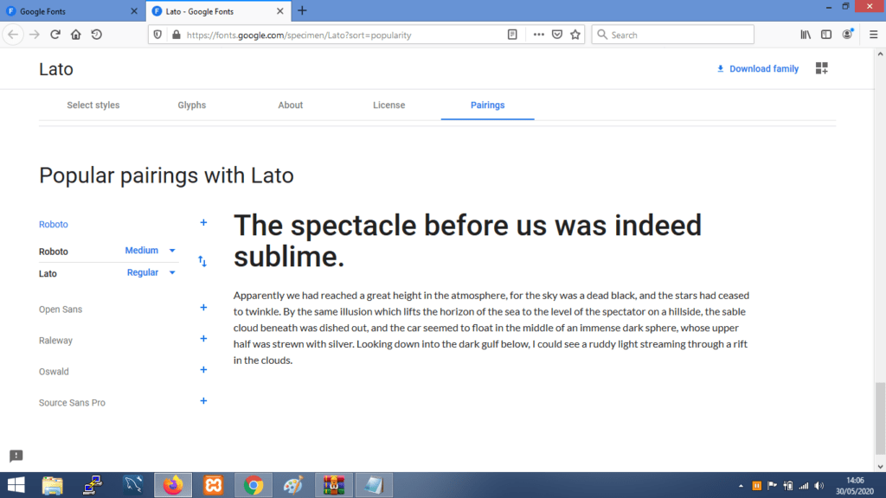Image resolution: width=886 pixels, height=498 pixels.
Task: Open page actions three-dot menu
Action: pyautogui.click(x=538, y=35)
